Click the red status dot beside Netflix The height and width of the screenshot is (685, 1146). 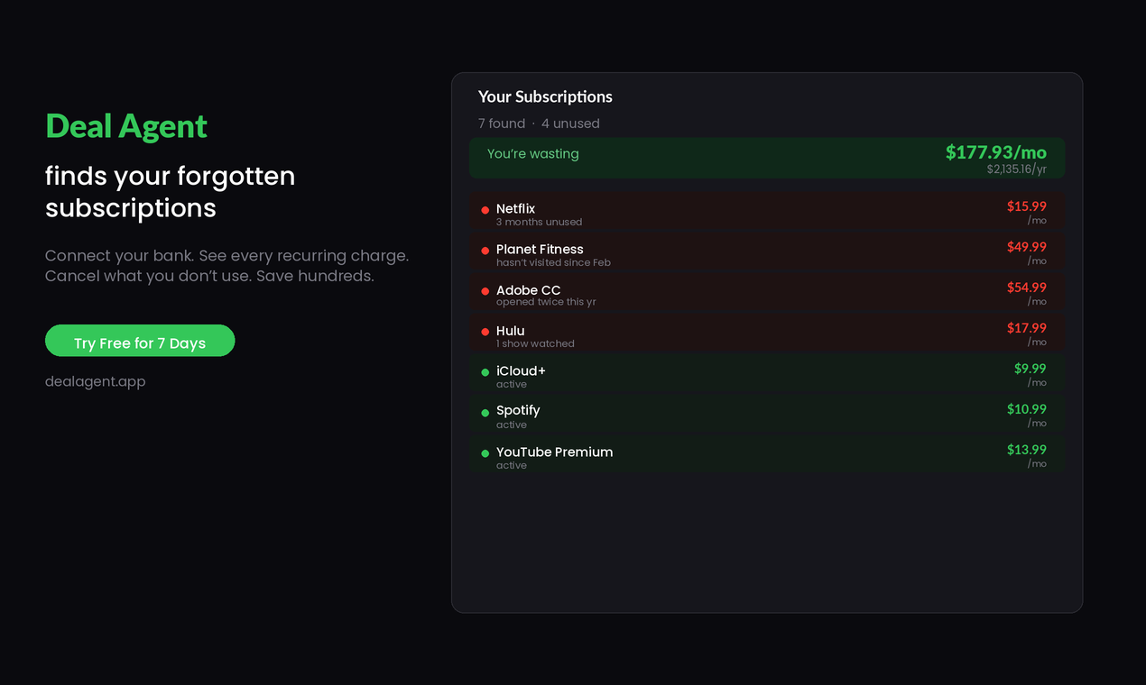[x=485, y=210]
